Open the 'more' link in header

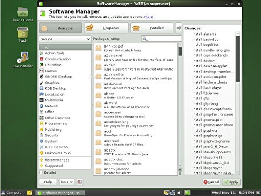point(148,17)
